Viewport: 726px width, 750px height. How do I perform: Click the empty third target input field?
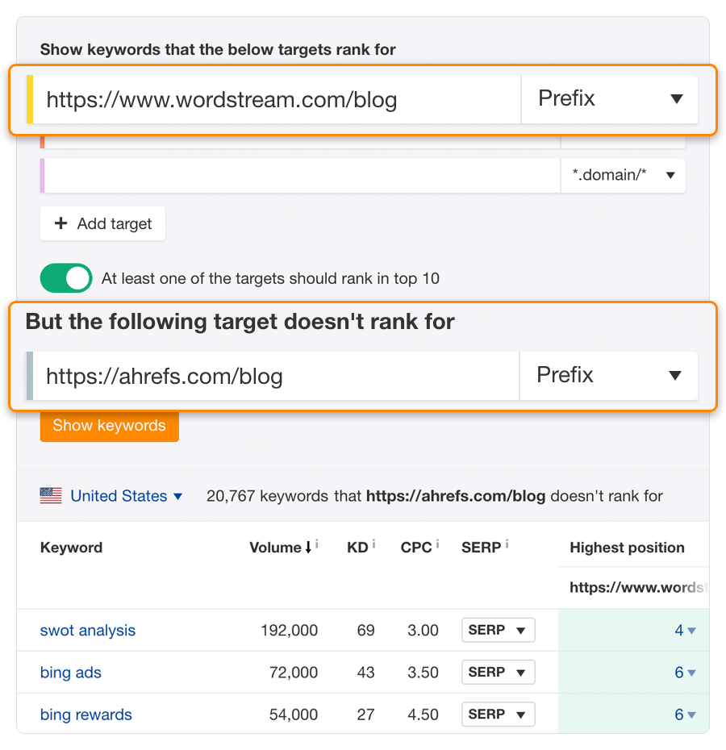(302, 176)
